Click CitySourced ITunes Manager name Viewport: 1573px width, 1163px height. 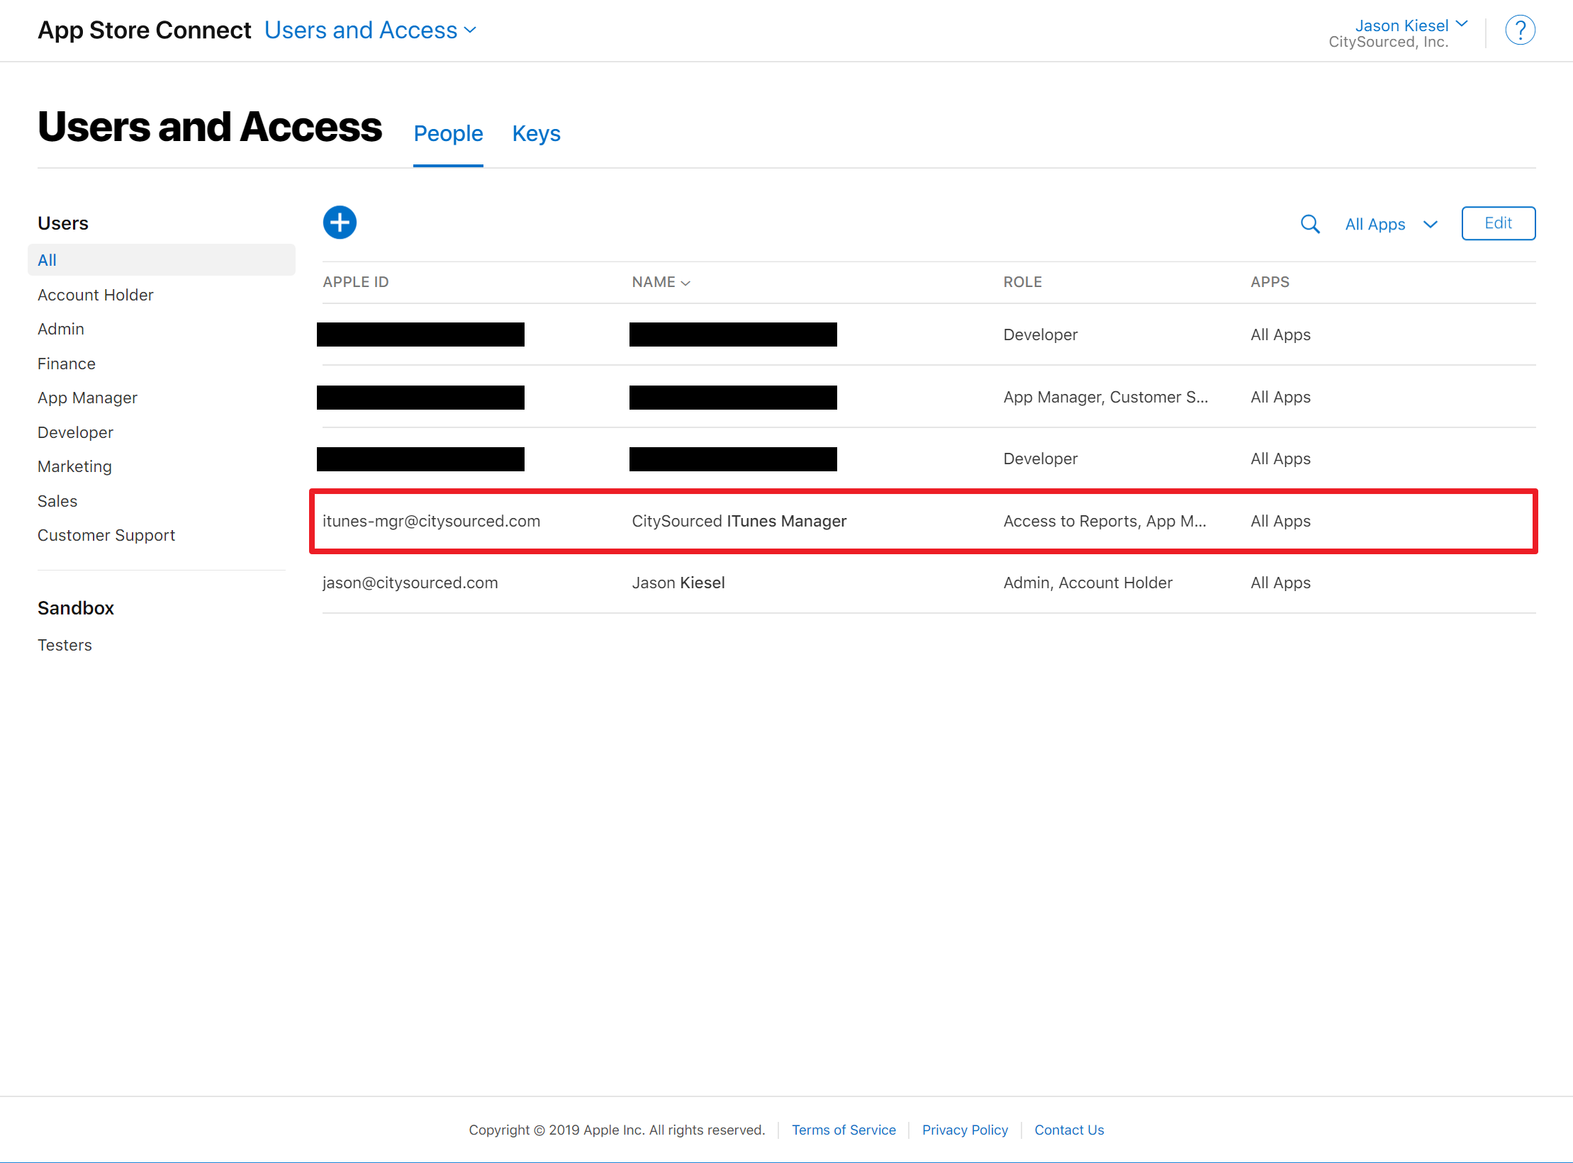point(739,521)
